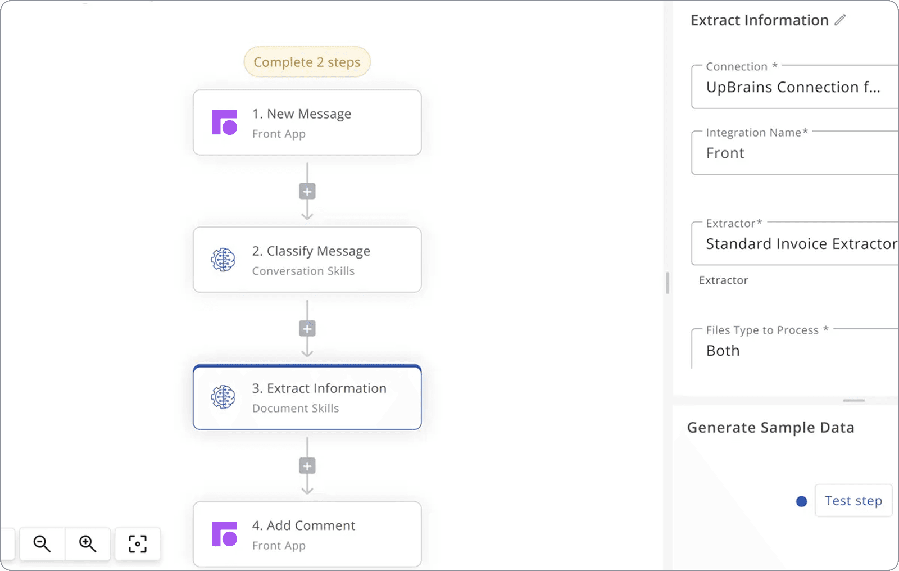Add step after New Message with plus
Viewport: 899px width, 571px height.
click(307, 192)
